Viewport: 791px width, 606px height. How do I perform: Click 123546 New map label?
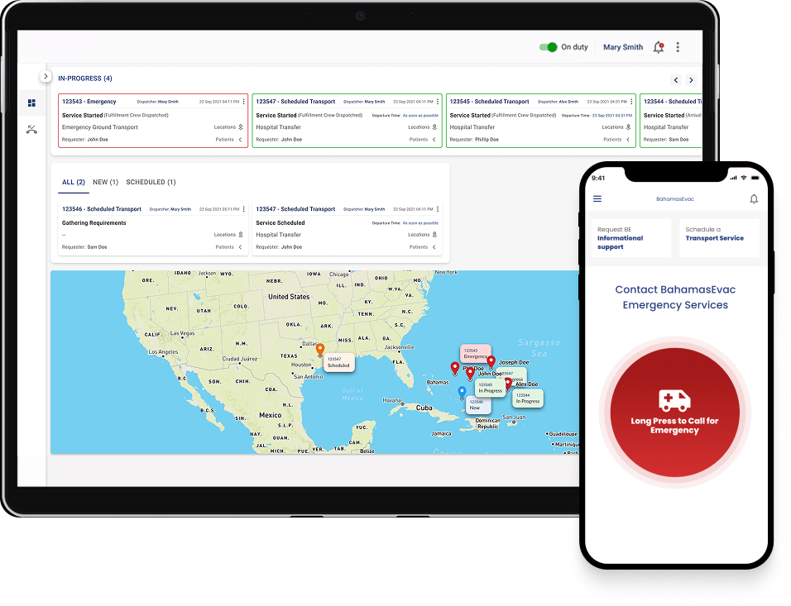[x=477, y=405]
